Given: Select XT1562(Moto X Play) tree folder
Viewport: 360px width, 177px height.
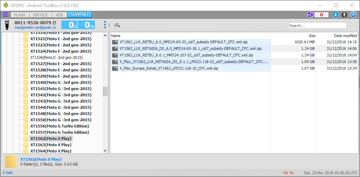Looking at the screenshot, I should point(51,139).
